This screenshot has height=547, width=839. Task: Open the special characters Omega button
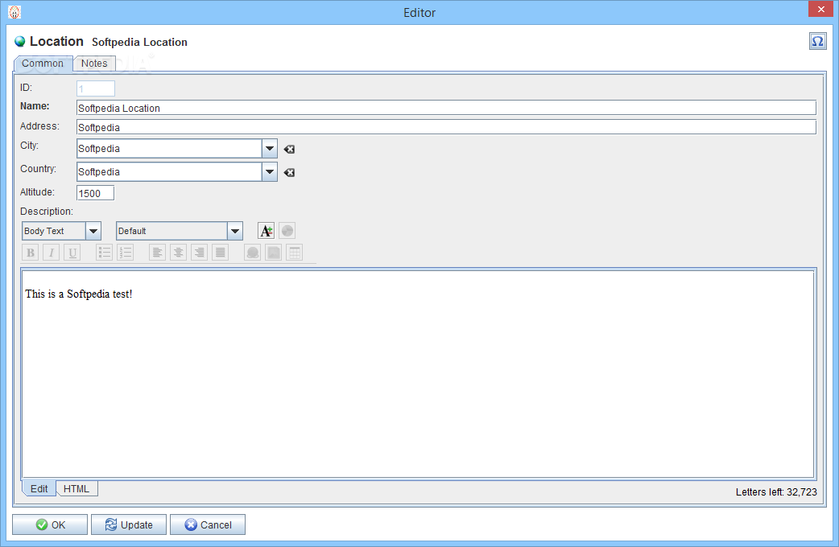coord(817,41)
